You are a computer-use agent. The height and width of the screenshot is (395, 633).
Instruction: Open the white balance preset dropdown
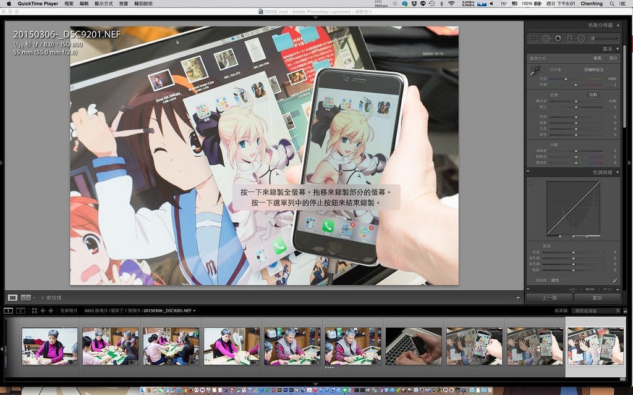tap(596, 70)
